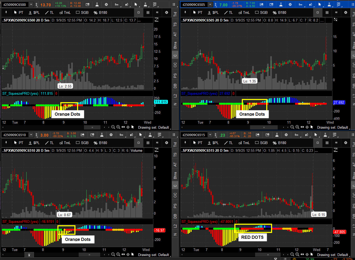Zoom in on the C6505 chart
The height and width of the screenshot is (260, 355).
[x=297, y=127]
